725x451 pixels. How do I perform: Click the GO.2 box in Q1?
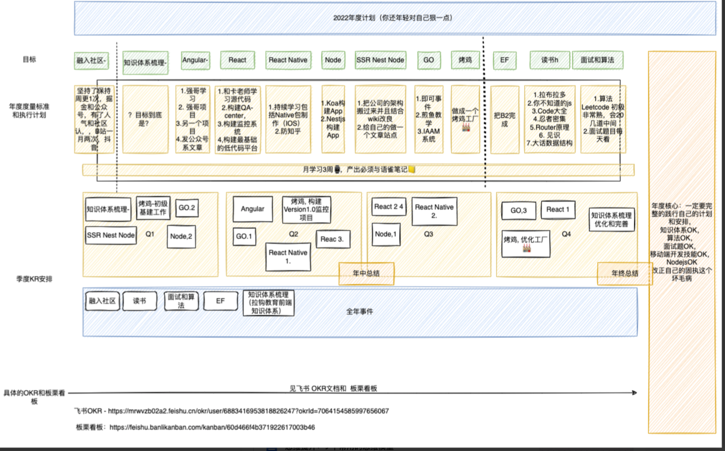tap(187, 208)
